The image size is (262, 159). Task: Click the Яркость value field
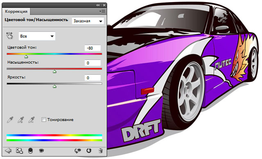click(x=93, y=78)
